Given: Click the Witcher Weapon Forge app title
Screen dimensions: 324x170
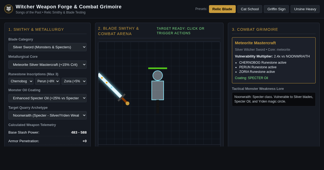Looking at the screenshot, I should pyautogui.click(x=69, y=7).
